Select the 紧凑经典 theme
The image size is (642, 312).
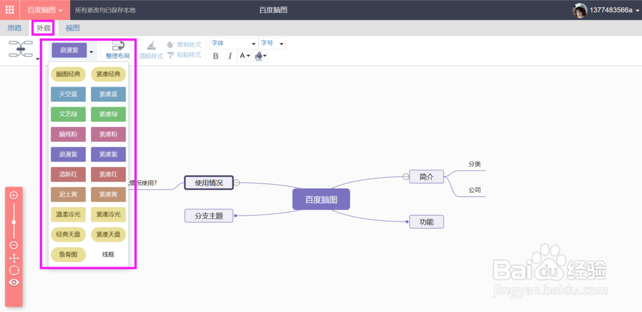coord(108,74)
